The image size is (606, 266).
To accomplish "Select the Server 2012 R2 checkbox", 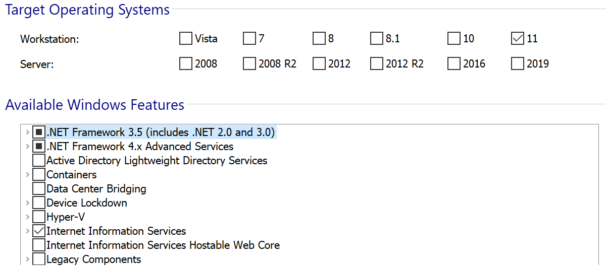I will point(377,63).
